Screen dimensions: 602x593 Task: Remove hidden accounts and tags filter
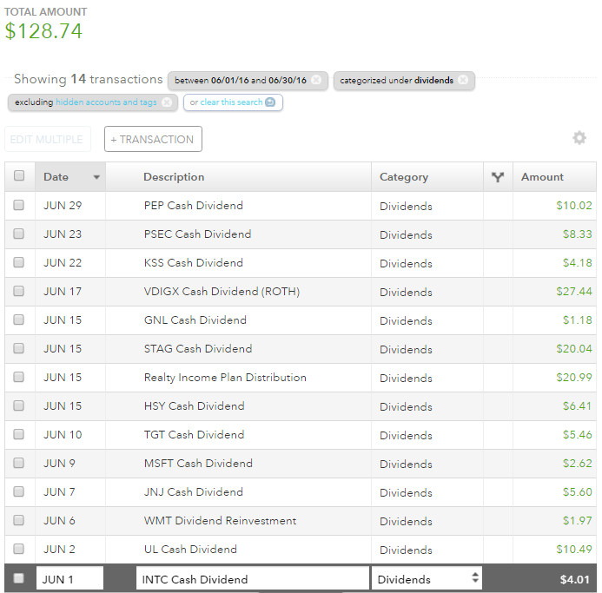(x=166, y=102)
